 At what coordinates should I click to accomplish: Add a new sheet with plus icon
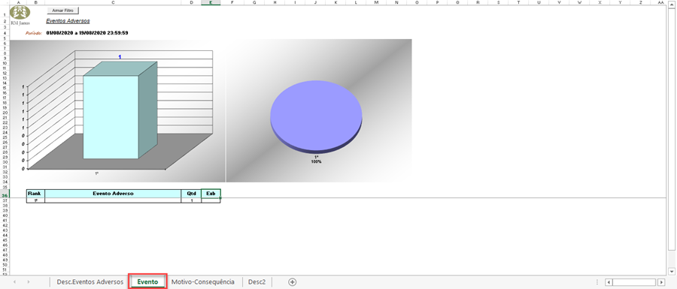click(x=293, y=281)
